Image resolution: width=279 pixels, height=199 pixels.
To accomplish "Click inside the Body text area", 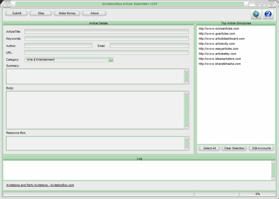I will pos(95,110).
